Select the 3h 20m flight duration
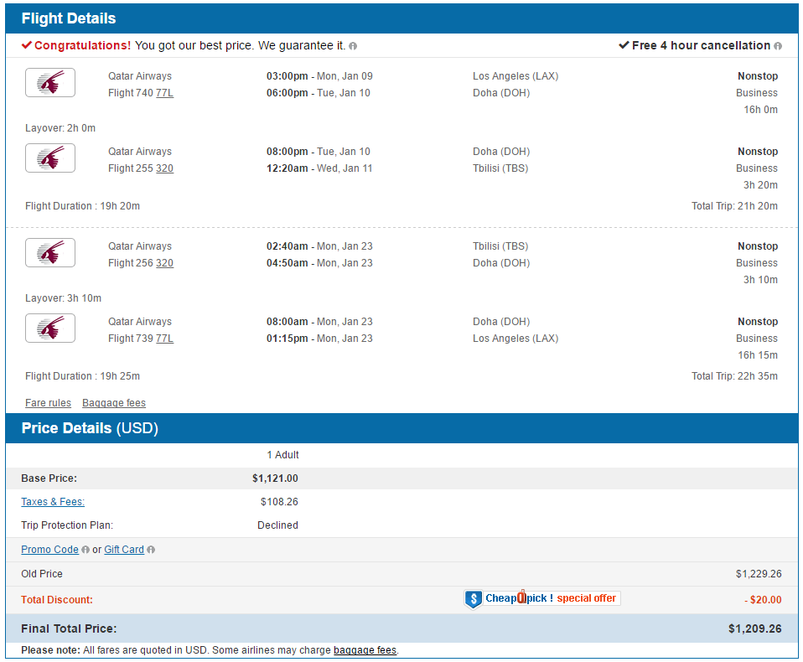The image size is (803, 662). 760,185
